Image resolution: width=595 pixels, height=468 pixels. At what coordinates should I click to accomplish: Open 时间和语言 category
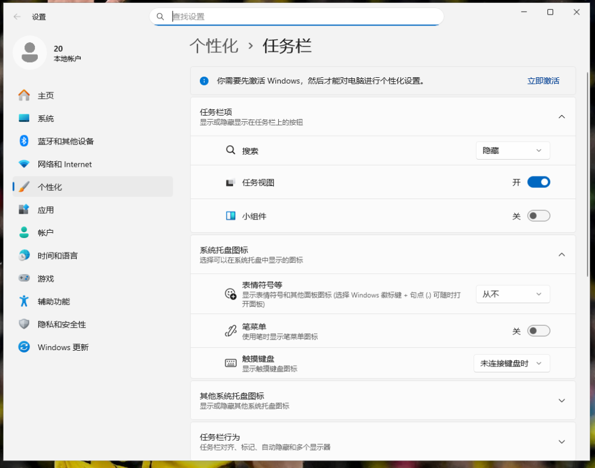pos(92,255)
